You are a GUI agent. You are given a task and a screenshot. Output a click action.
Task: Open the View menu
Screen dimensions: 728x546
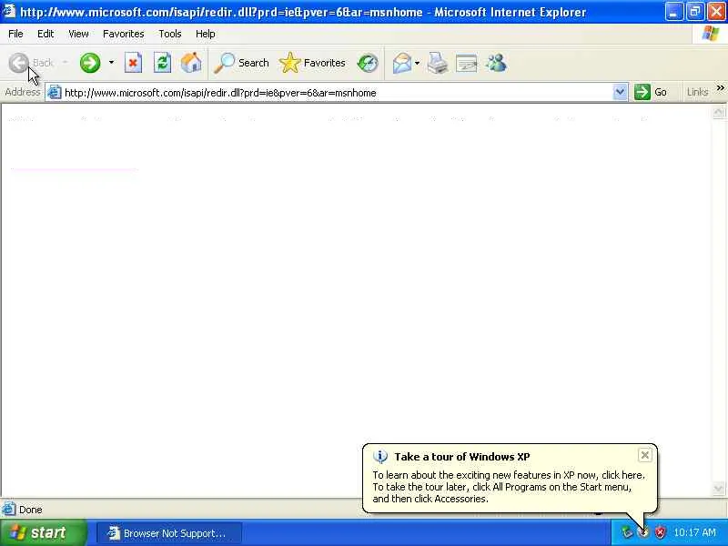(x=78, y=34)
